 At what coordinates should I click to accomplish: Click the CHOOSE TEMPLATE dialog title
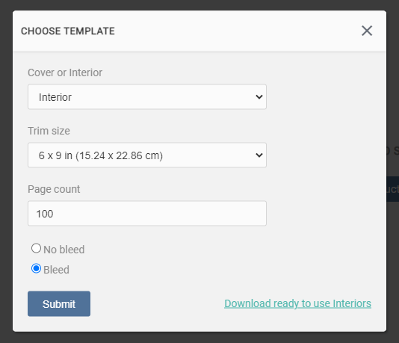pyautogui.click(x=68, y=31)
